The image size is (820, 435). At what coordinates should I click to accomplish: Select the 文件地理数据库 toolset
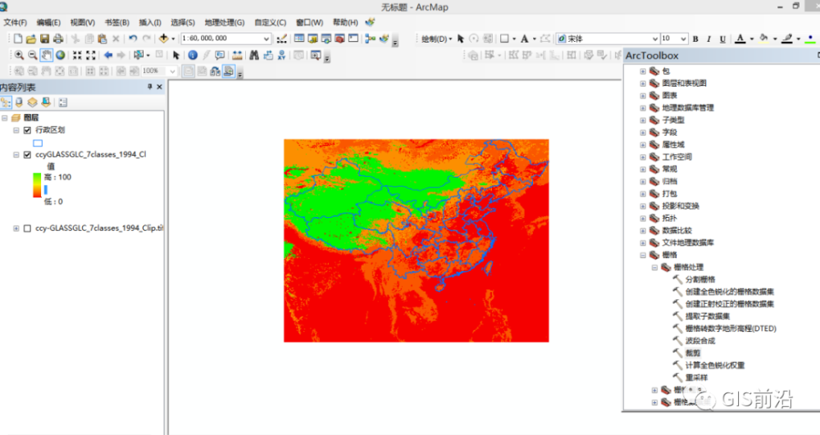click(x=688, y=242)
